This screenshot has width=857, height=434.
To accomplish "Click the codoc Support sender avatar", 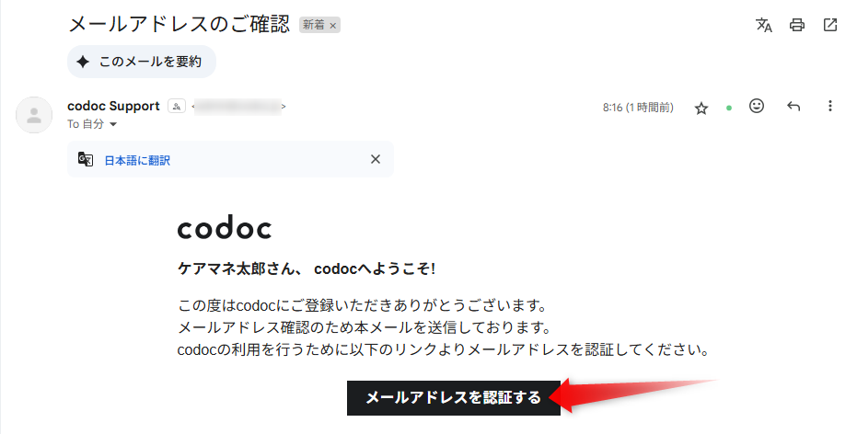I will [34, 115].
